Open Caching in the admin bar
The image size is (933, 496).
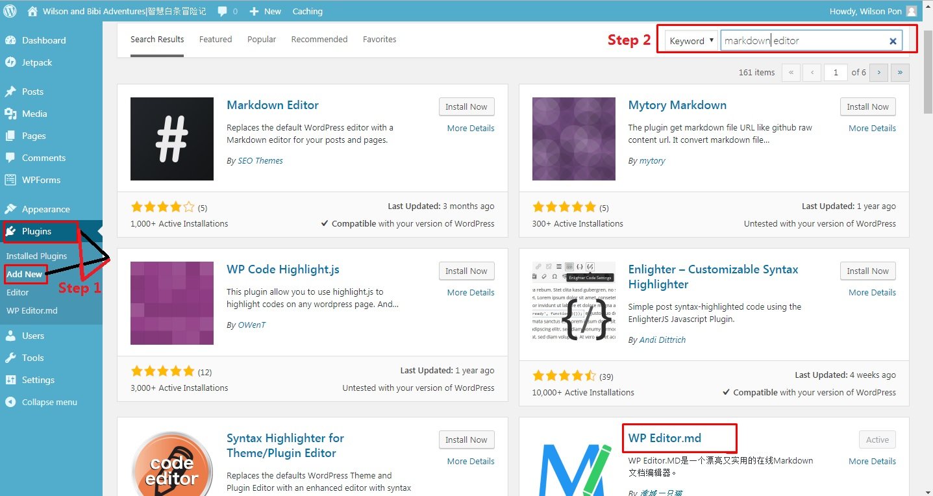click(308, 11)
